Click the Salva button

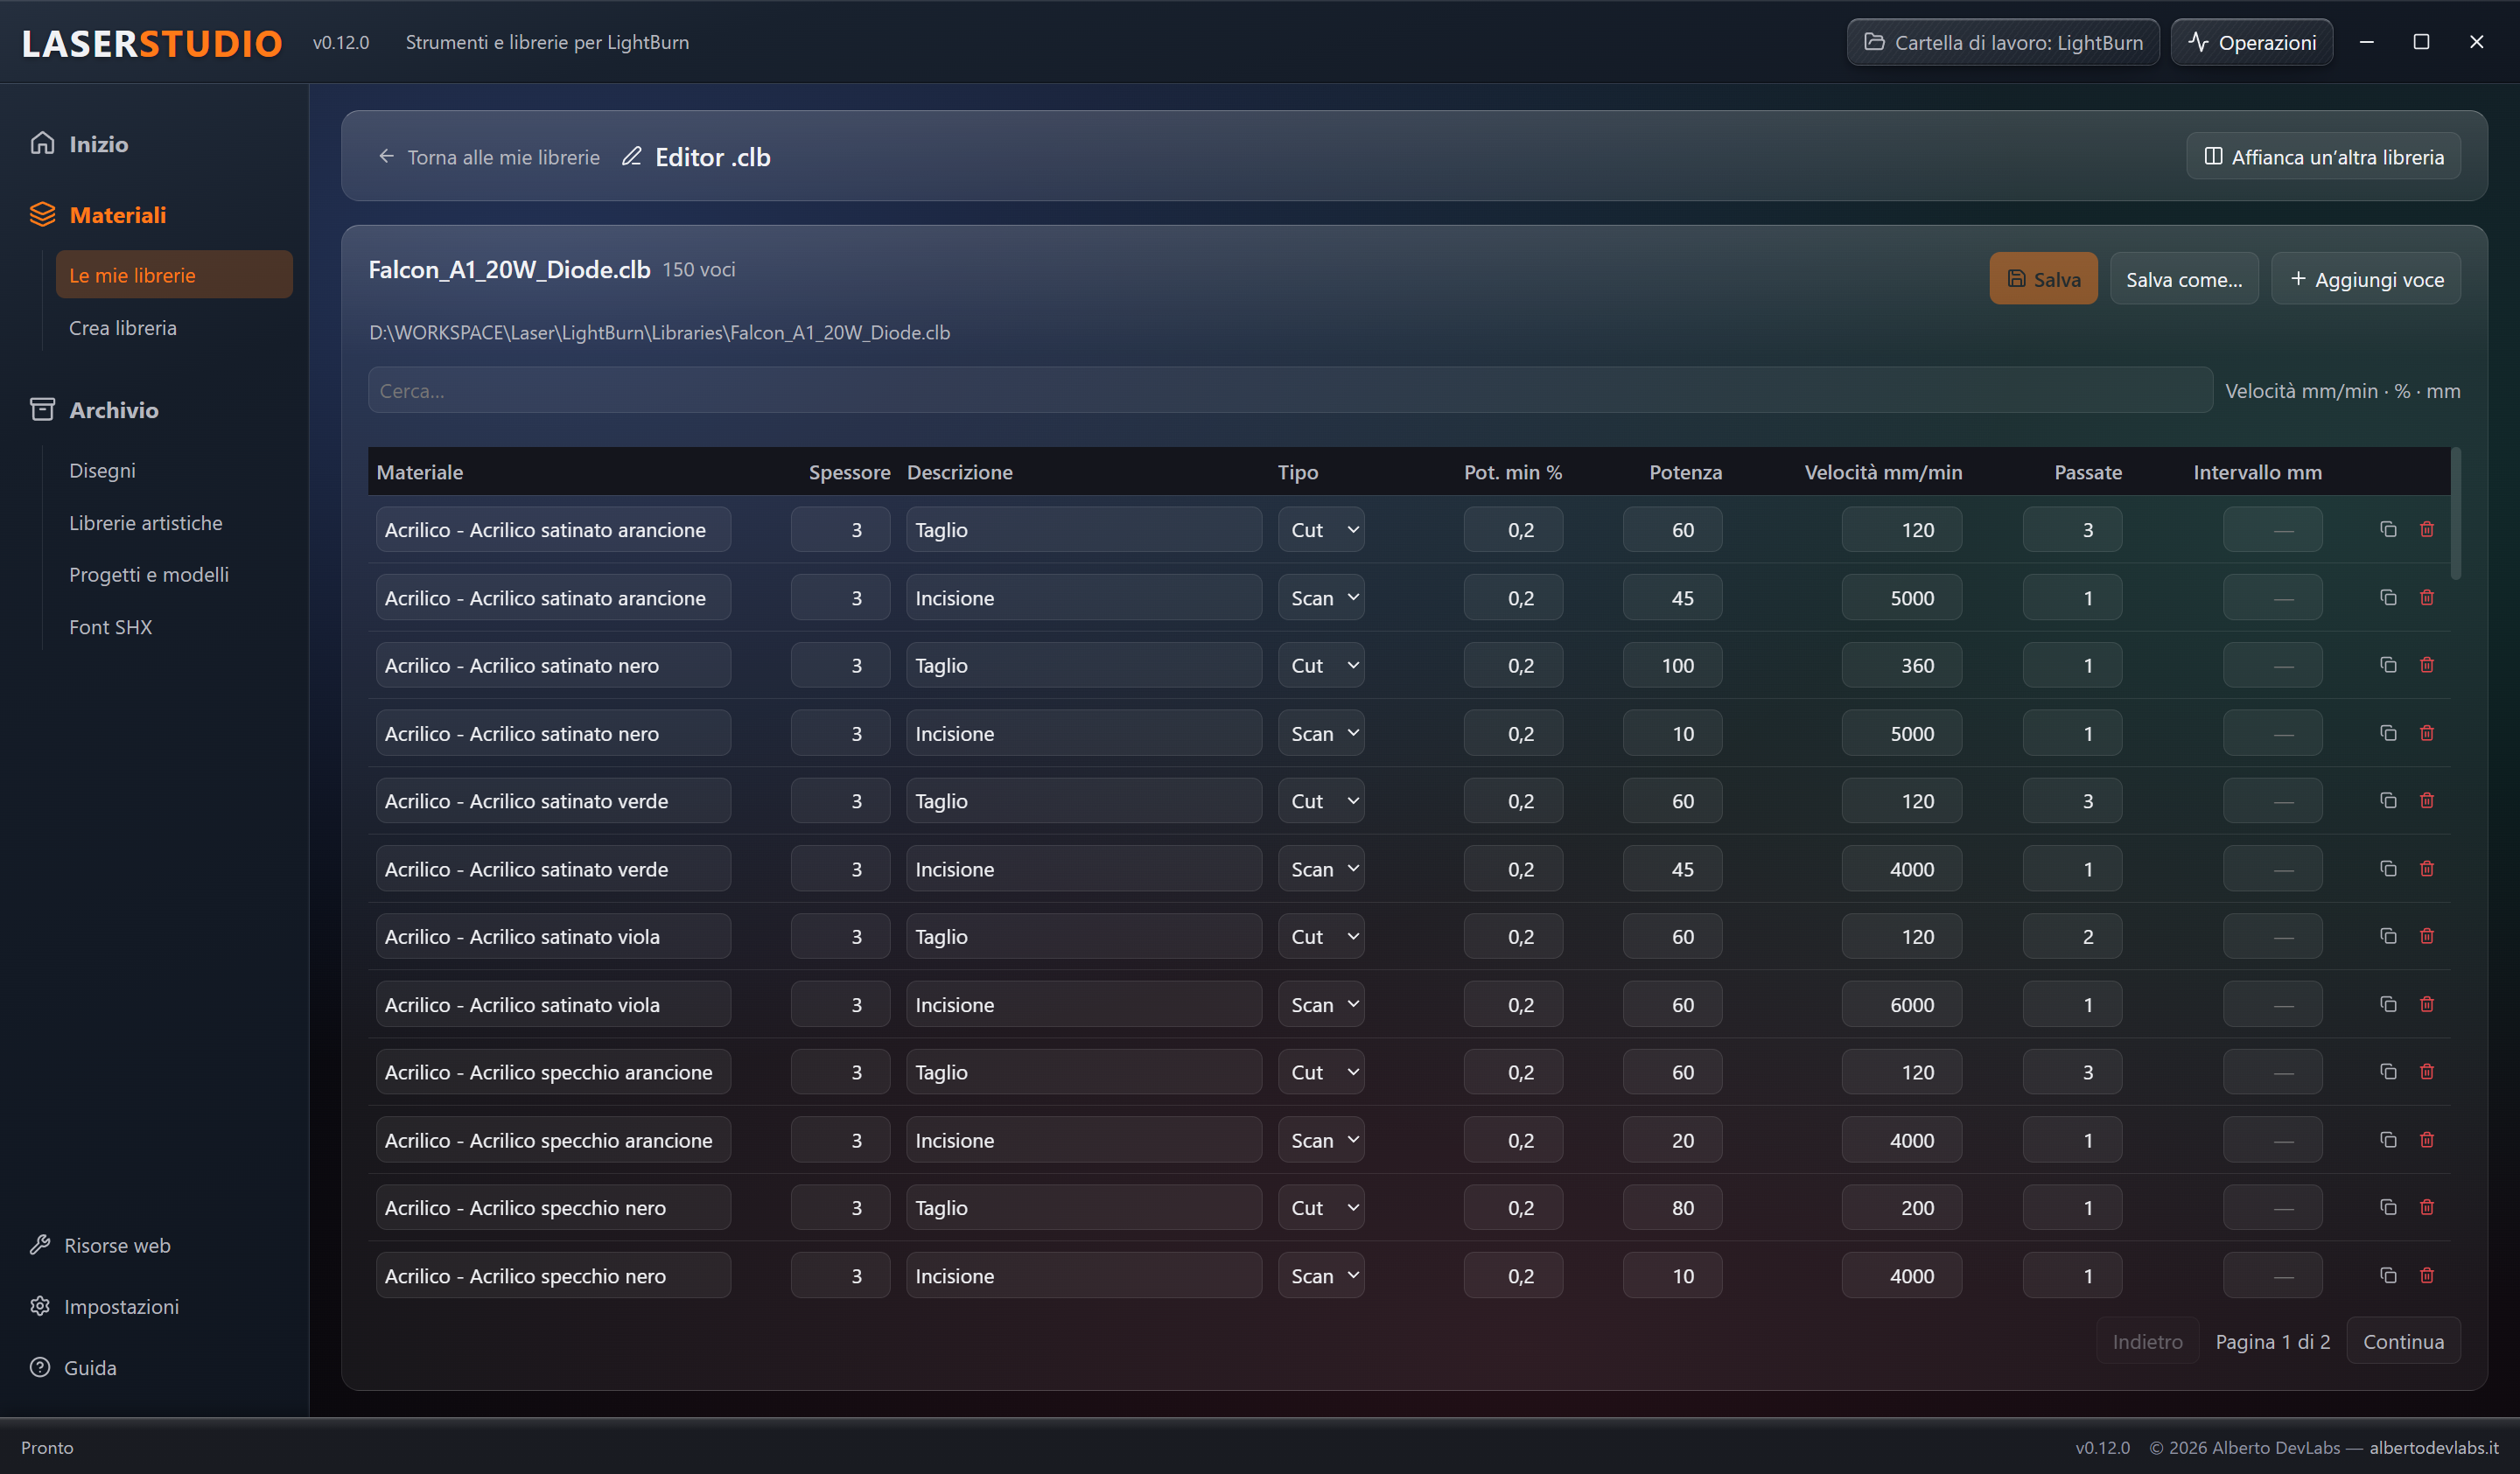coord(2043,279)
